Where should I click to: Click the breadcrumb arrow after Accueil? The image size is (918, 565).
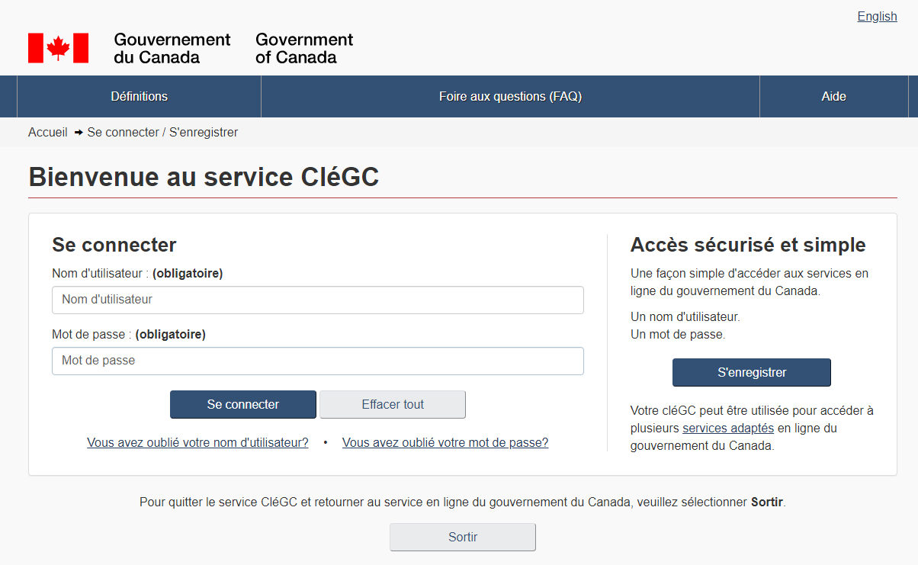78,133
